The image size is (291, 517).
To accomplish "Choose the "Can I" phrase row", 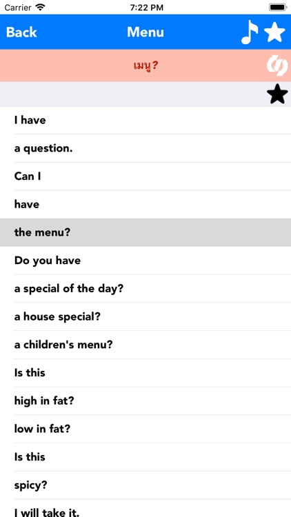I will [145, 176].
